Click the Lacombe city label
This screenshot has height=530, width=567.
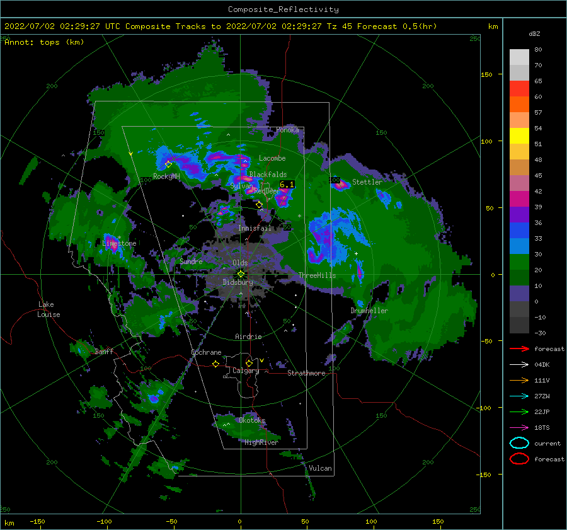point(272,158)
